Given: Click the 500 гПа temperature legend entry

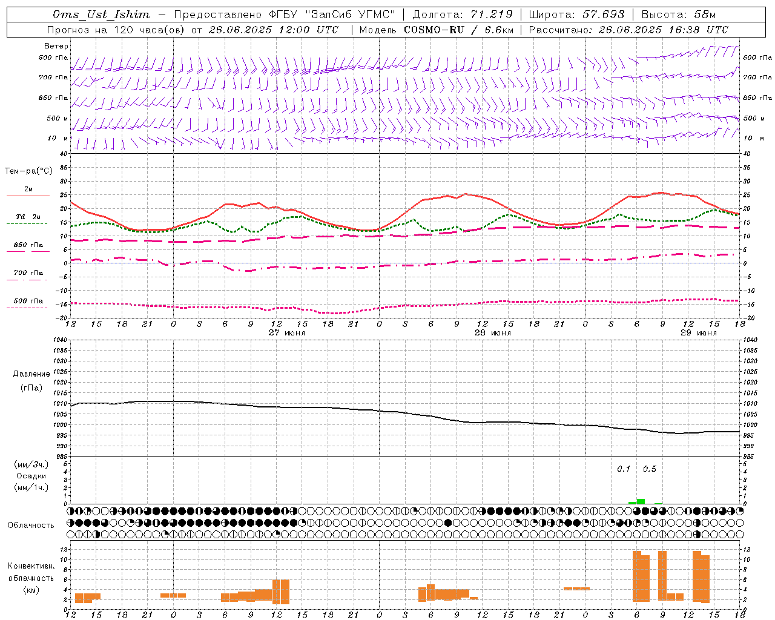Looking at the screenshot, I should (28, 301).
